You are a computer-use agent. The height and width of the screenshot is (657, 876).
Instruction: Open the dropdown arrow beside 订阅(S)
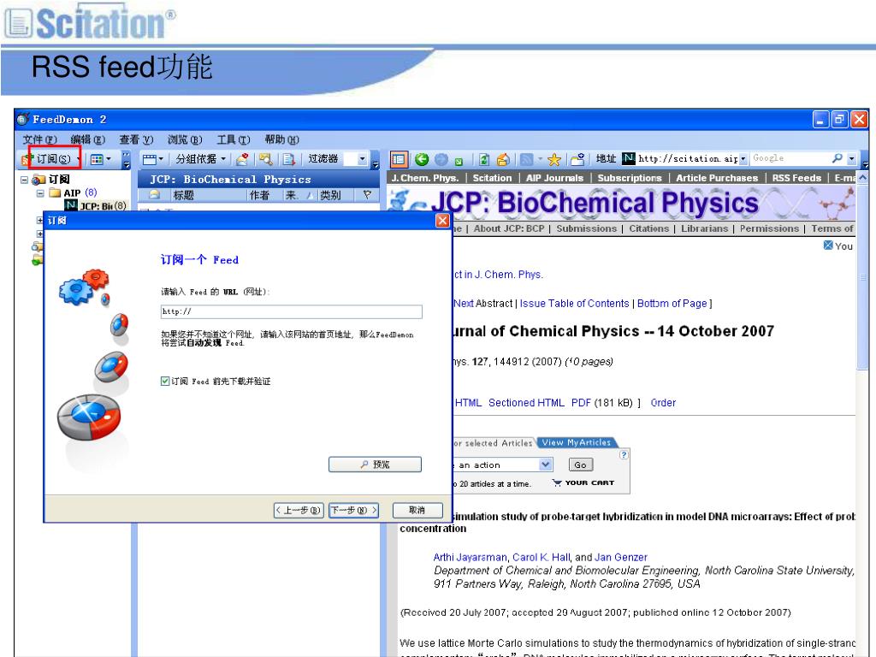point(78,159)
